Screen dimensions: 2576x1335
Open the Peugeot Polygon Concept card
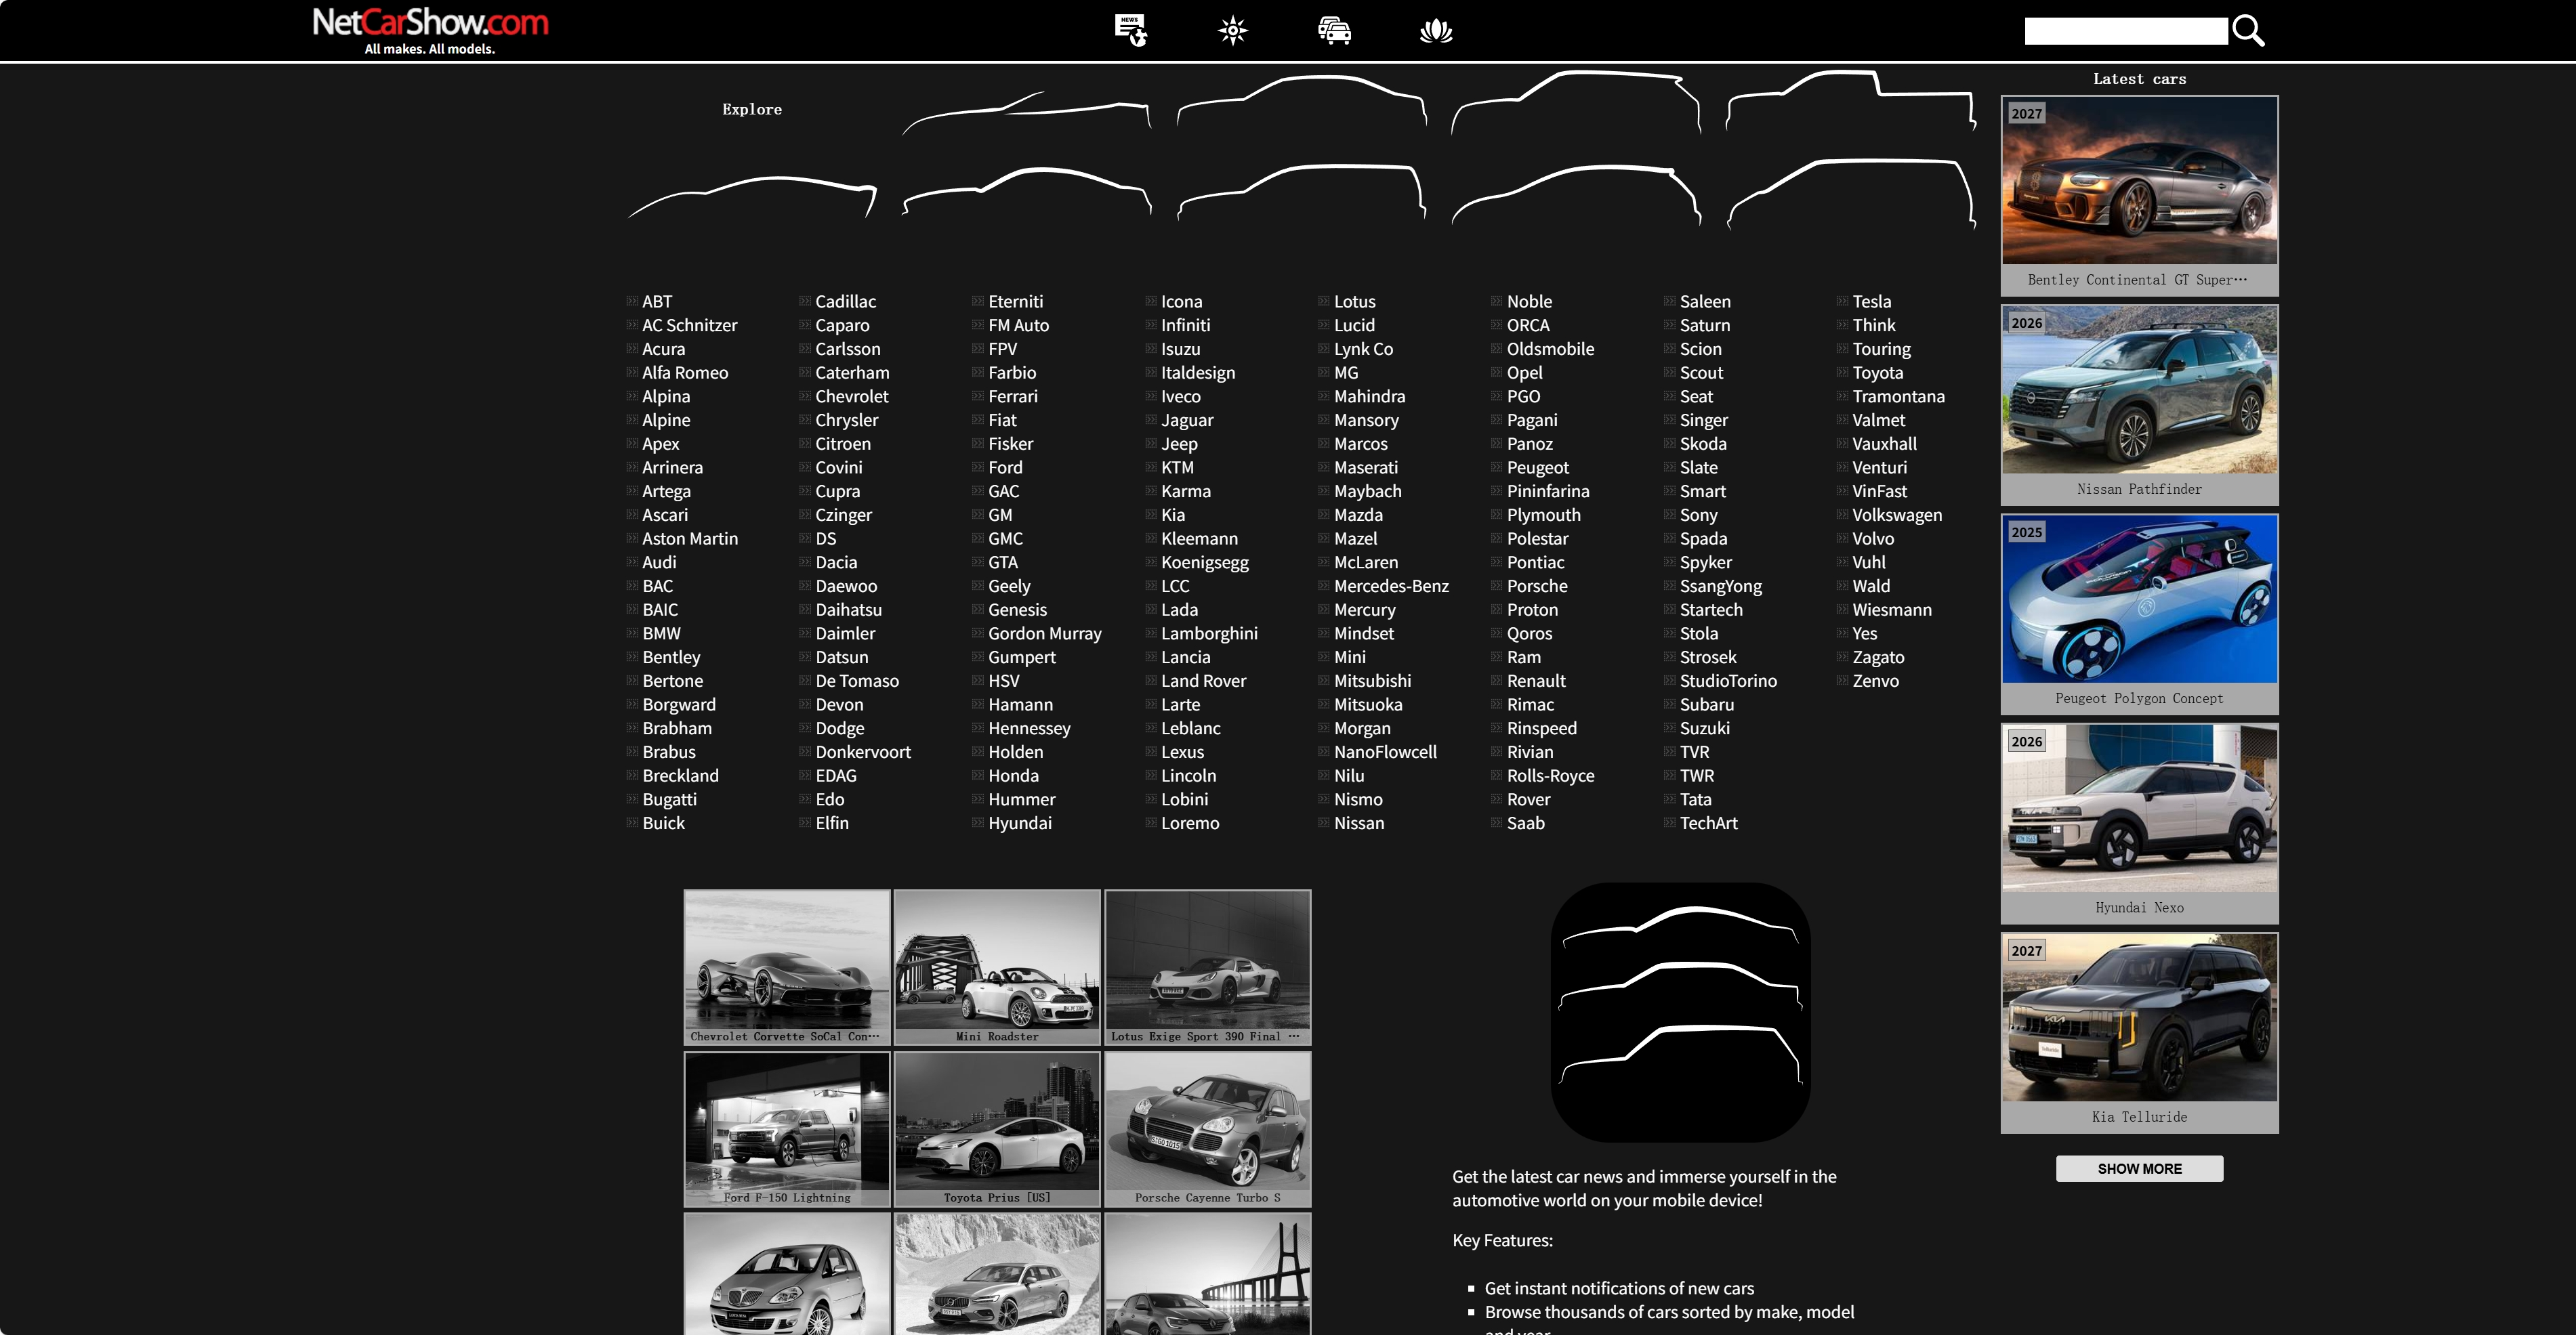(x=2139, y=614)
